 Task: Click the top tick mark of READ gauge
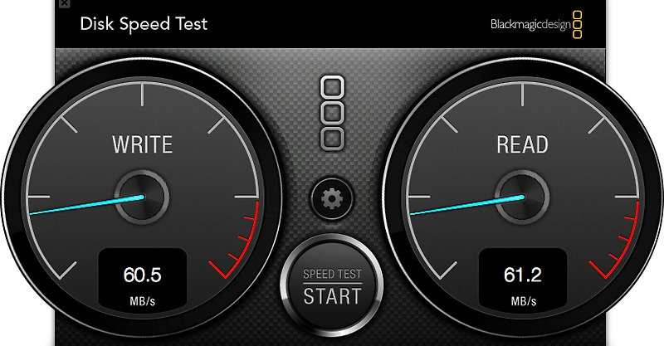[x=523, y=95]
